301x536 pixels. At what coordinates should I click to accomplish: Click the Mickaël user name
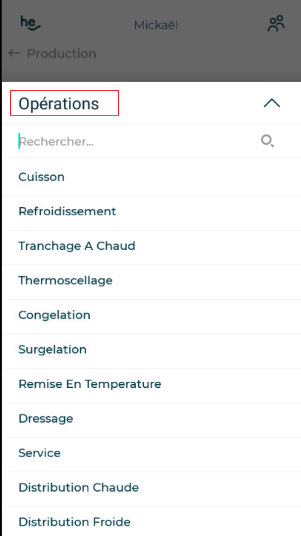coord(156,25)
